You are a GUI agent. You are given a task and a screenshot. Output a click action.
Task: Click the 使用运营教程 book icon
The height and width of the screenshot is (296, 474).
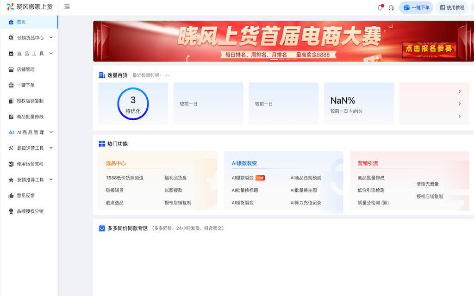(x=11, y=164)
